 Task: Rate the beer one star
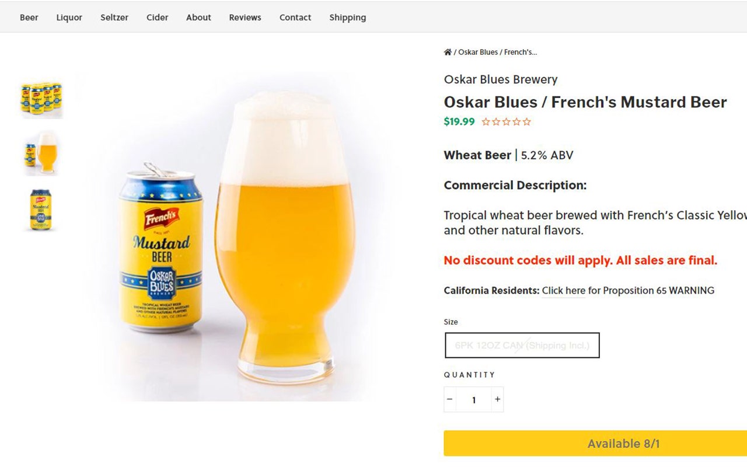click(486, 121)
